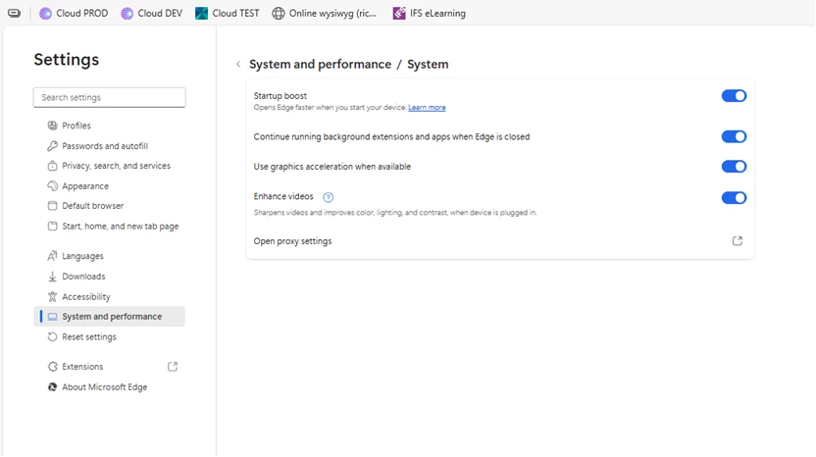
Task: Click the Search settings input field
Action: click(x=109, y=97)
